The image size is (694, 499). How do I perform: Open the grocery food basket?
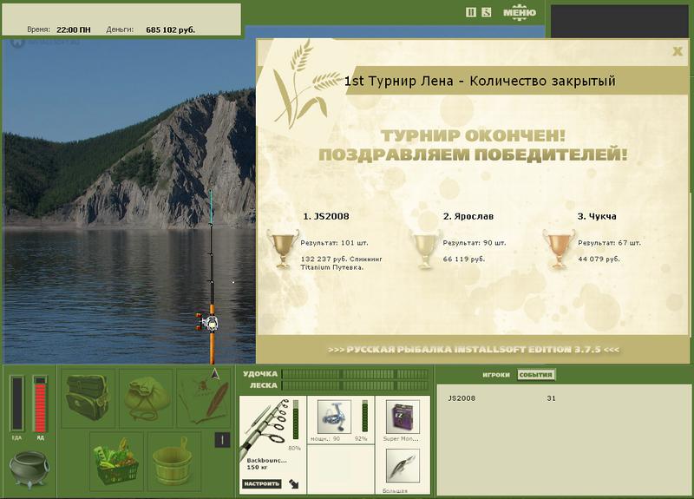coord(116,462)
